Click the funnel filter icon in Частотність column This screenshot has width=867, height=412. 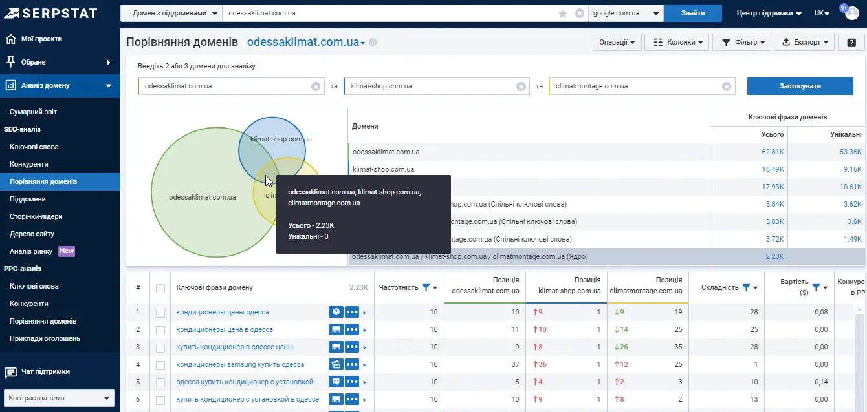click(426, 287)
